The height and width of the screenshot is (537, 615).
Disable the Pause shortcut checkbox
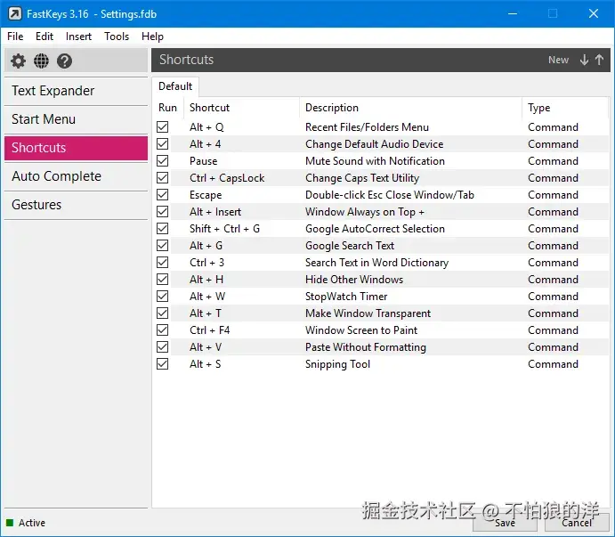[162, 160]
